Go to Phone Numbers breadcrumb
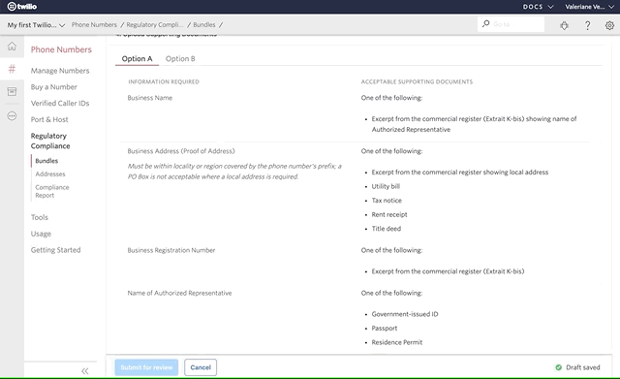Viewport: 620px width, 379px height. (x=94, y=24)
